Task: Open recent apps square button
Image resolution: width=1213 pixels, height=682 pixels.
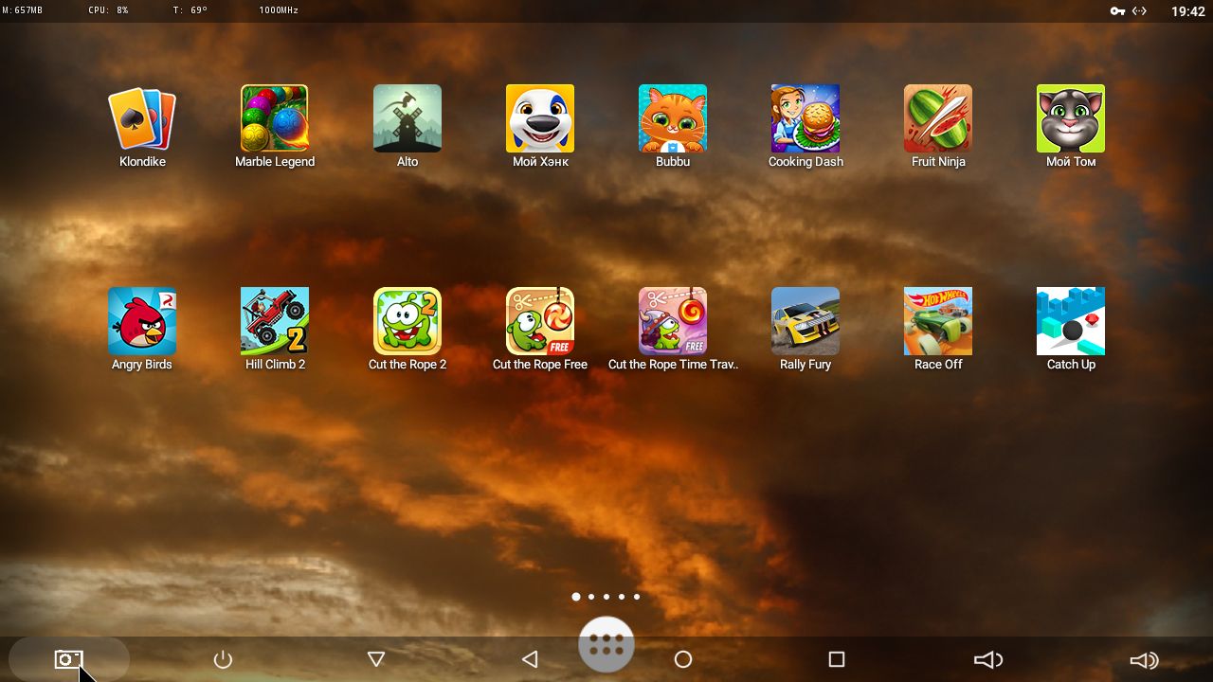Action: [837, 659]
